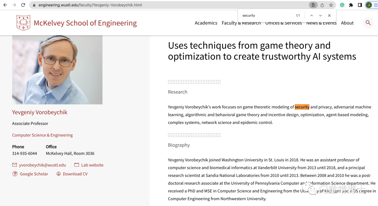Jump to the next find result
This screenshot has width=378, height=206.
pos(320,15)
